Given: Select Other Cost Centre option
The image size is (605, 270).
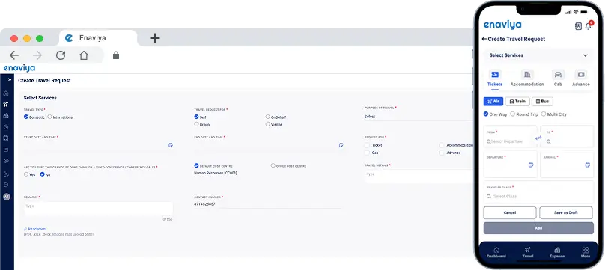Looking at the screenshot, I should [x=273, y=165].
